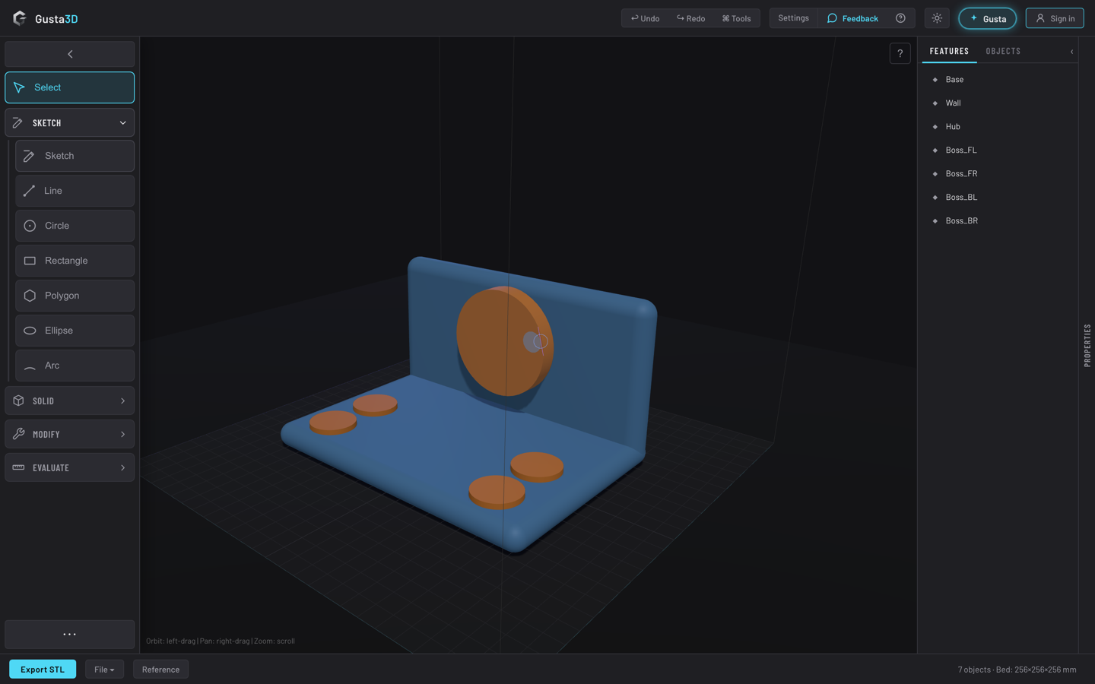Click Sign in
The image size is (1095, 684).
tap(1055, 18)
